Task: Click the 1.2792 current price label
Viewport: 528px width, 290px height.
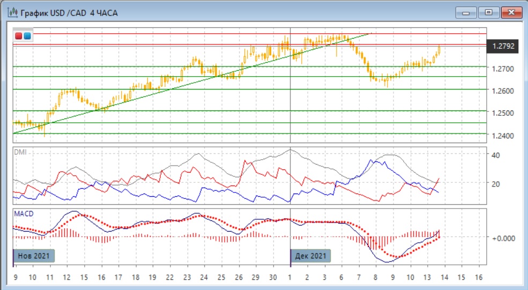Action: coord(503,47)
